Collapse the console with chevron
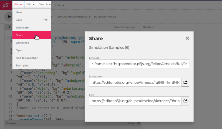Screen dimensions: 222x129 [139, 123]
